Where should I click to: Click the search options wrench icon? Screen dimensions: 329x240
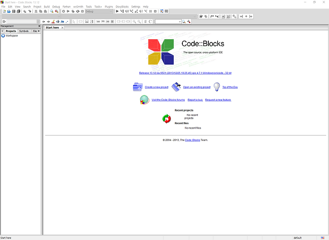(x=189, y=21)
